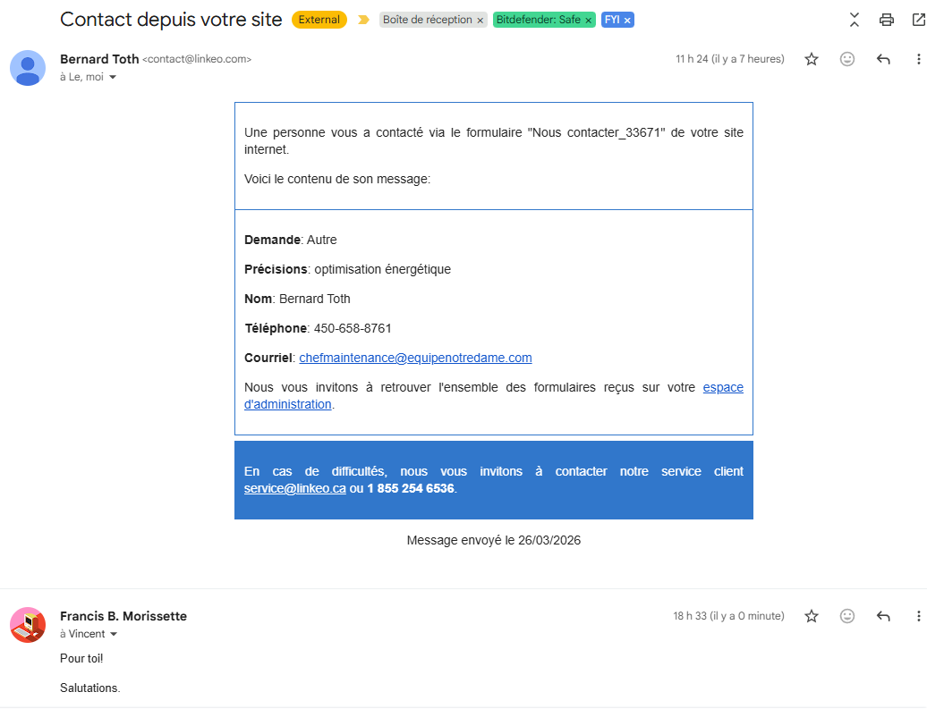
Task: Add emoji reaction to Bernard Toth's email
Action: [847, 59]
